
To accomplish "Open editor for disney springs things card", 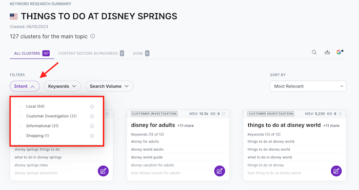I will pyautogui.click(x=103, y=171).
